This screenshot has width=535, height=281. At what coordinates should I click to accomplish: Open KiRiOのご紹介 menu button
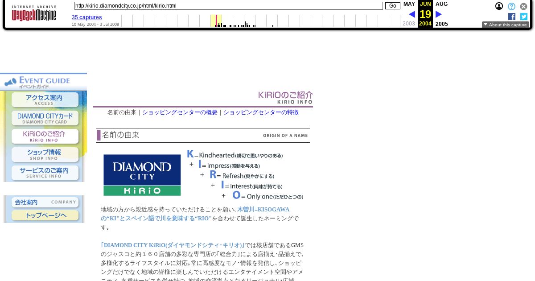click(x=45, y=136)
